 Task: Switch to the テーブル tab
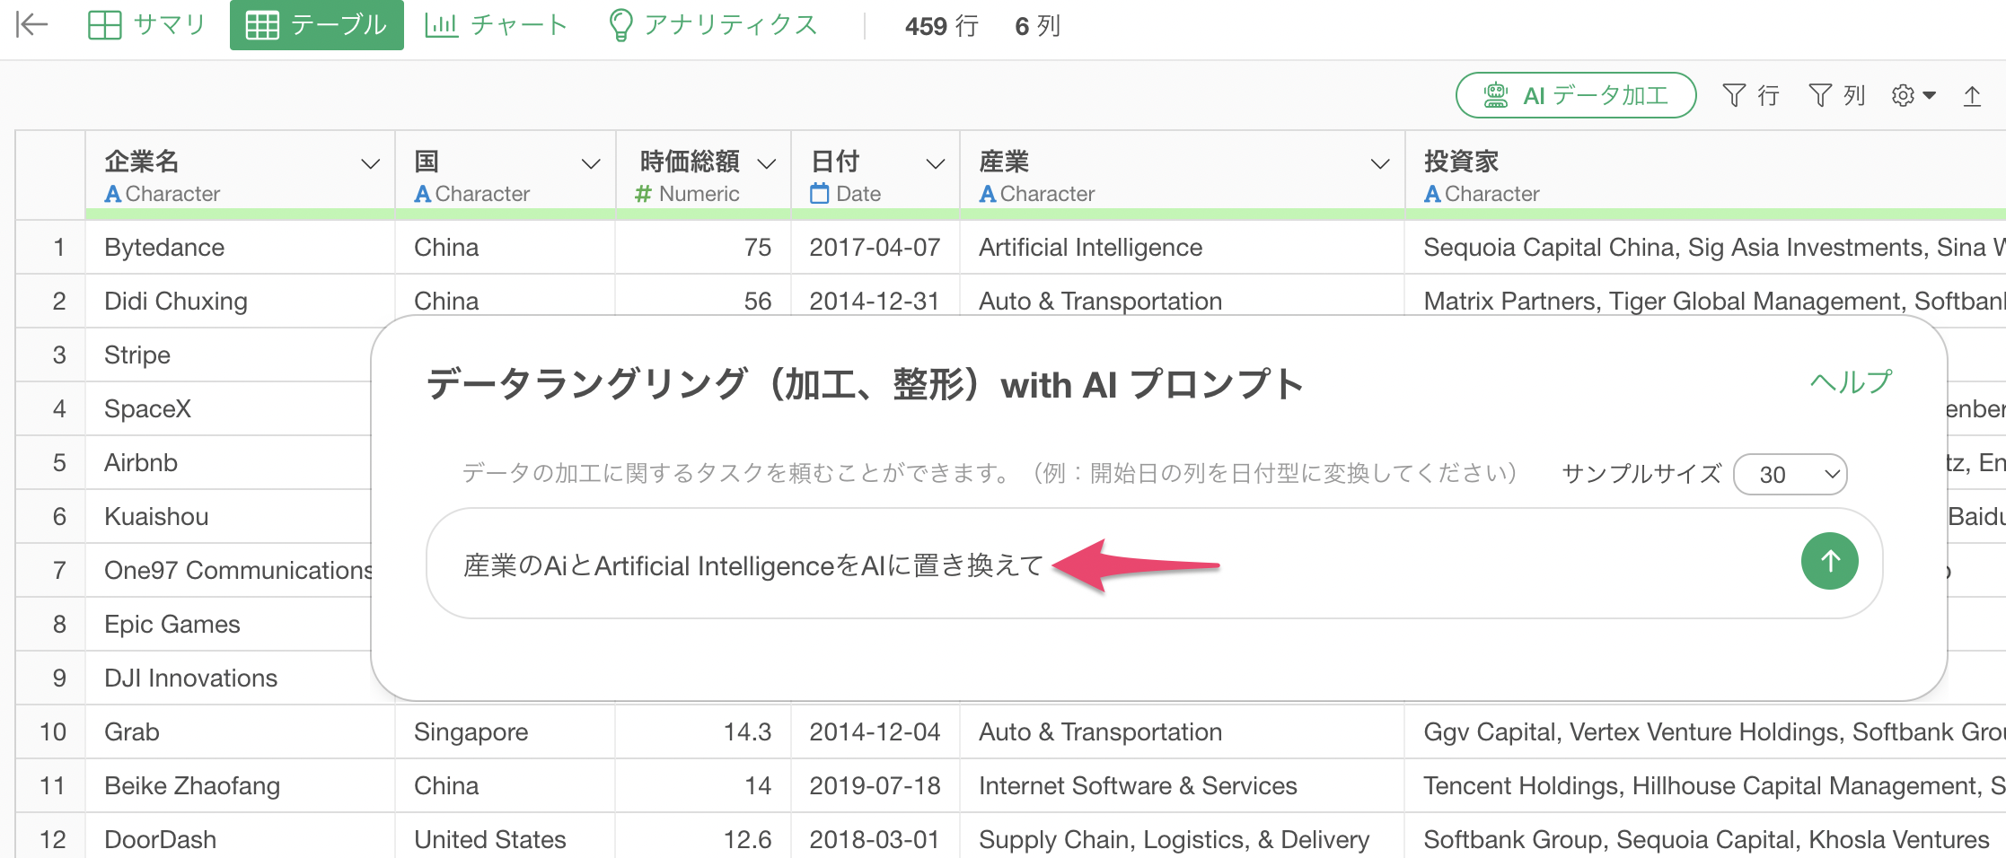316,24
